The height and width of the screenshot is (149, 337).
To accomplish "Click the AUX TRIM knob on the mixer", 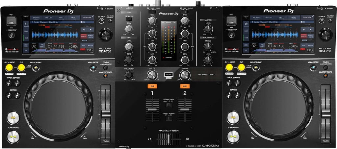I will [x=129, y=29].
